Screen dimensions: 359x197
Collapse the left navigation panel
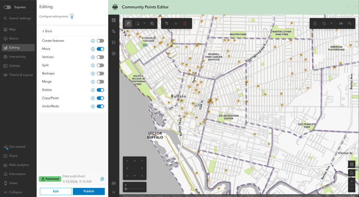[x=18, y=192]
